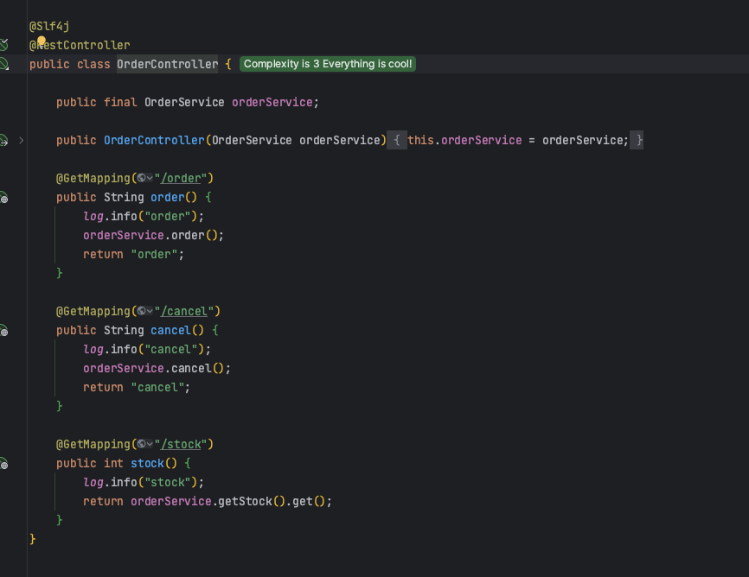The height and width of the screenshot is (577, 749).
Task: Click the endpoint gutter icon beside stock() method
Action: pyautogui.click(x=3, y=463)
